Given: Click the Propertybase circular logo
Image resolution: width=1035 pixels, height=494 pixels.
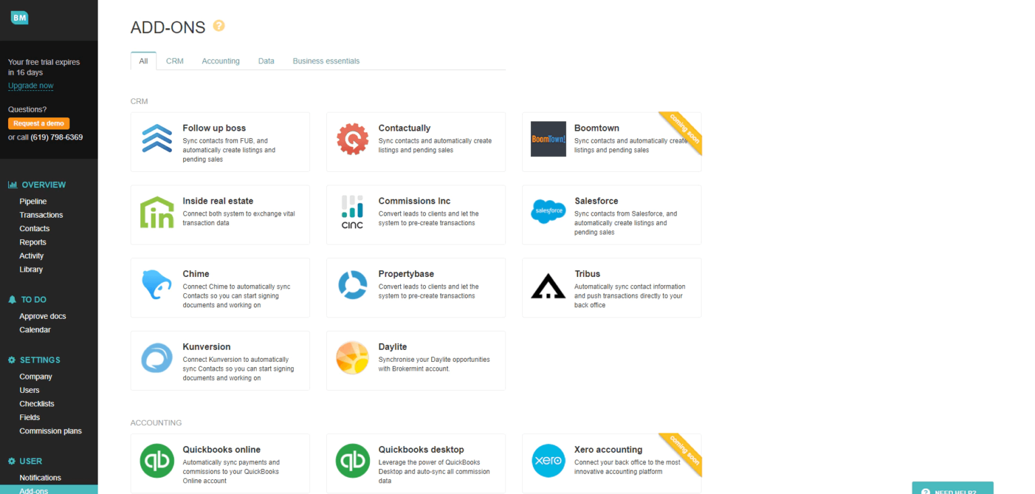Looking at the screenshot, I should click(x=352, y=284).
